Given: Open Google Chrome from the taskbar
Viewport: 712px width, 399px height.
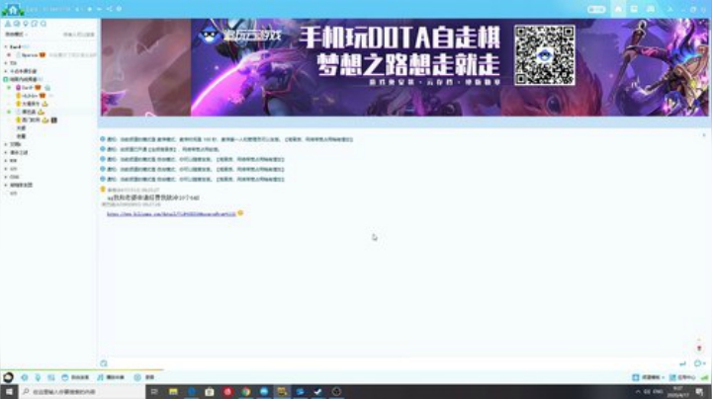Looking at the screenshot, I should coord(245,391).
